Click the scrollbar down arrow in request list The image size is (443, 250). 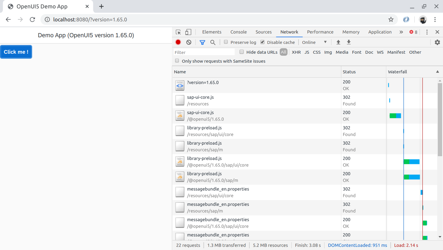pos(440,237)
